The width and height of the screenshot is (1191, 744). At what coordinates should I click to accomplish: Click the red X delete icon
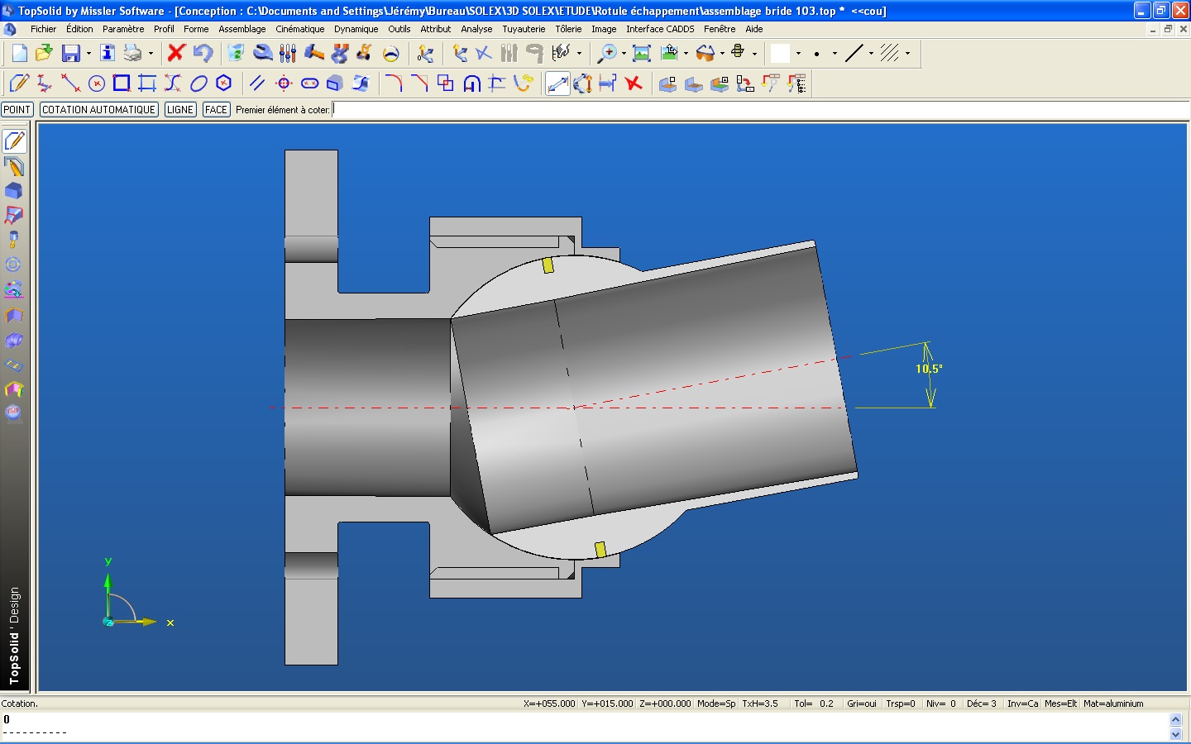(176, 54)
